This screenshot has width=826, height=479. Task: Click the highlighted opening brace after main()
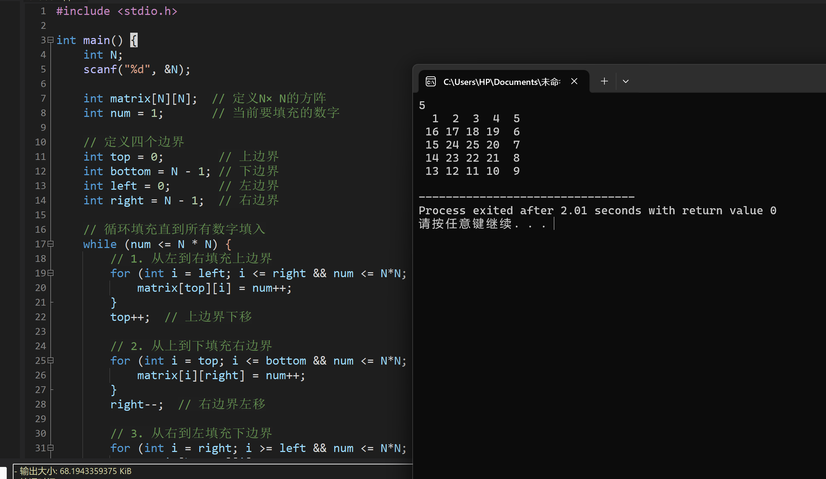pos(134,40)
